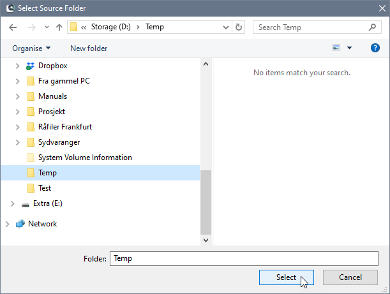Open the view options dropdown arrow
The width and height of the screenshot is (390, 294).
coord(349,48)
